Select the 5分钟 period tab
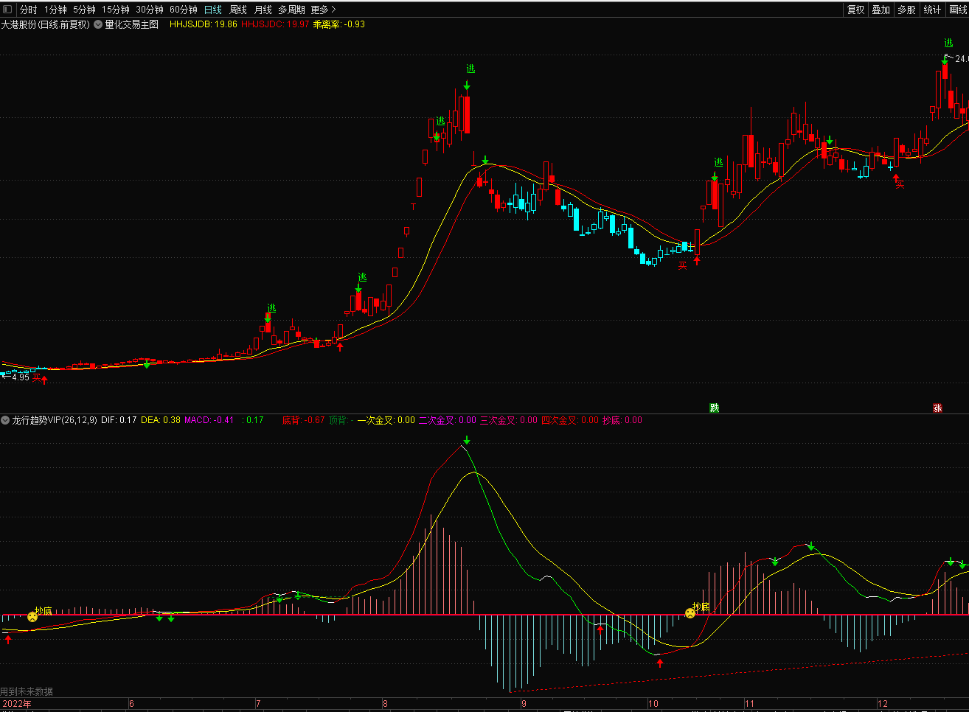This screenshot has height=712, width=969. pos(84,10)
